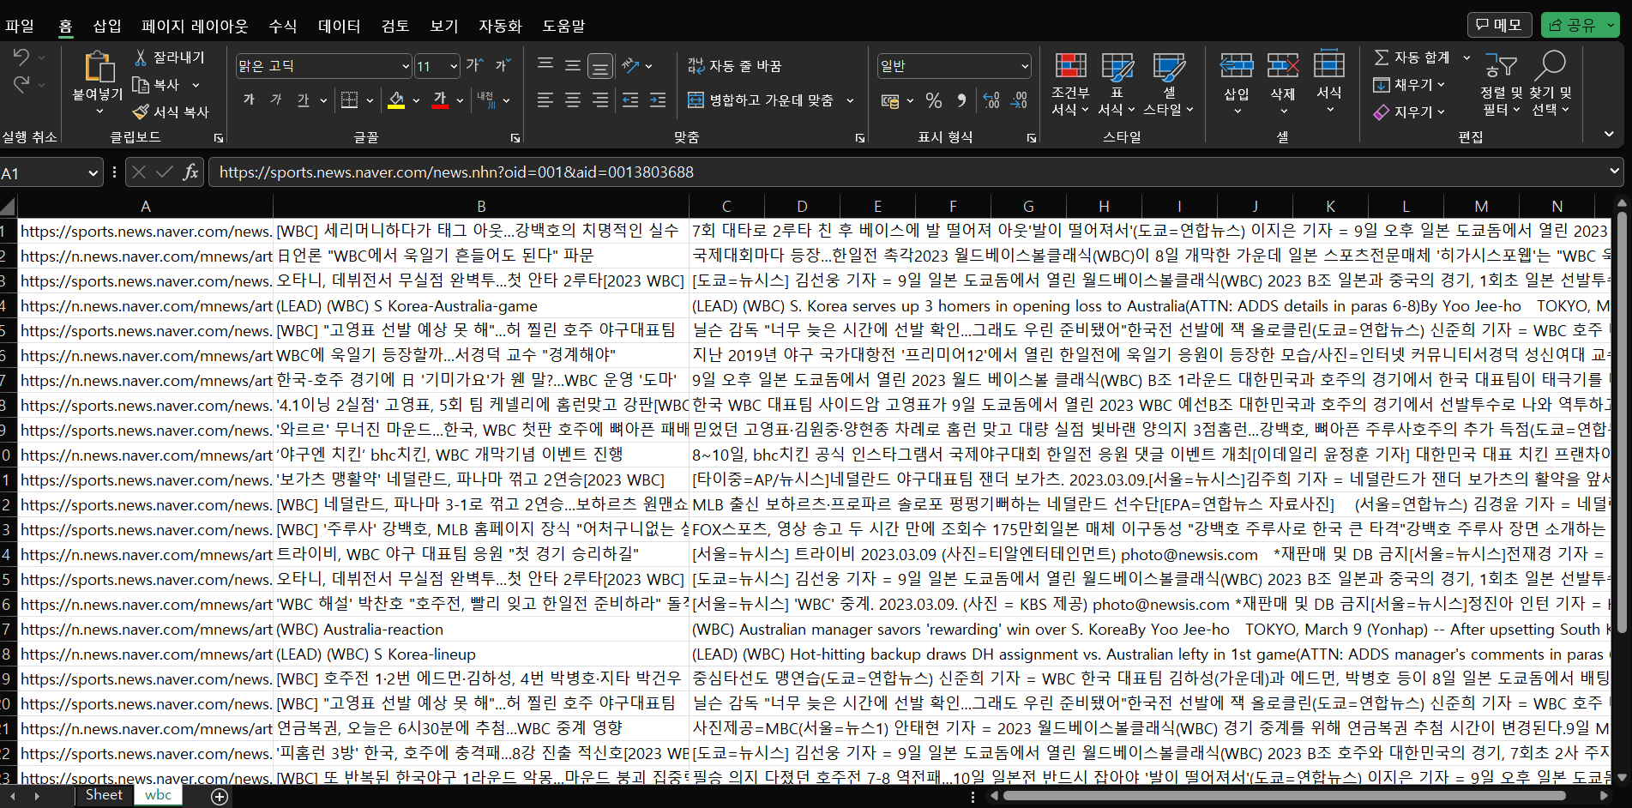Image resolution: width=1632 pixels, height=808 pixels.
Task: Click decrease decimal icon
Action: (x=1019, y=101)
